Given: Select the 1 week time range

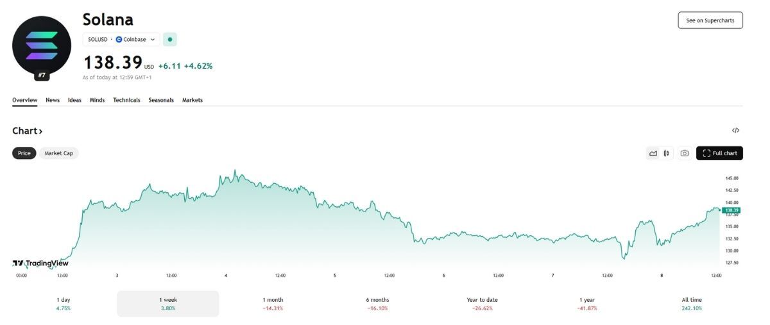Looking at the screenshot, I should tap(168, 304).
